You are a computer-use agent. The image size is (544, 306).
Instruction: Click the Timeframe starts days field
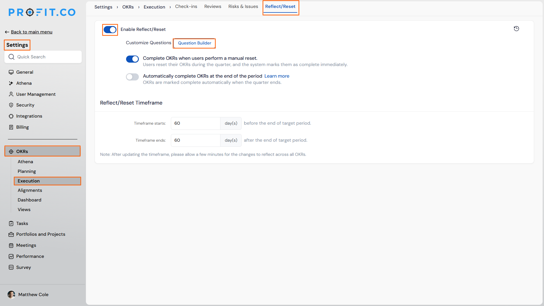195,123
